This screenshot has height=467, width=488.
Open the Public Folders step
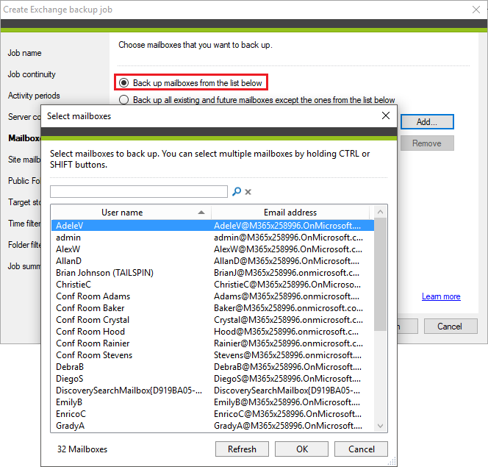pos(24,181)
